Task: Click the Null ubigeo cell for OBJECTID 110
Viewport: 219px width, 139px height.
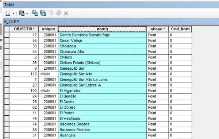Action: tap(48, 74)
